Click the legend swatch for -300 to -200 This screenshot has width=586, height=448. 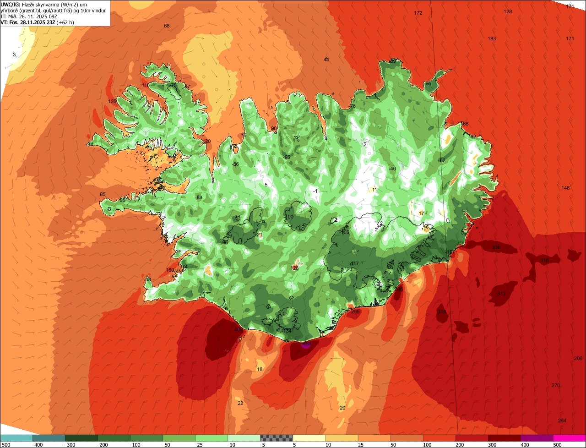(x=81, y=438)
